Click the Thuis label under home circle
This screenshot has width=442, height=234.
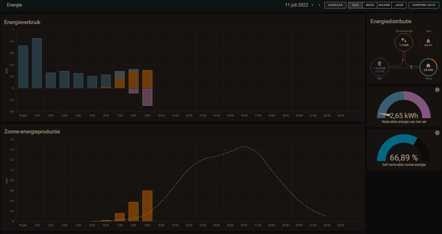[429, 78]
